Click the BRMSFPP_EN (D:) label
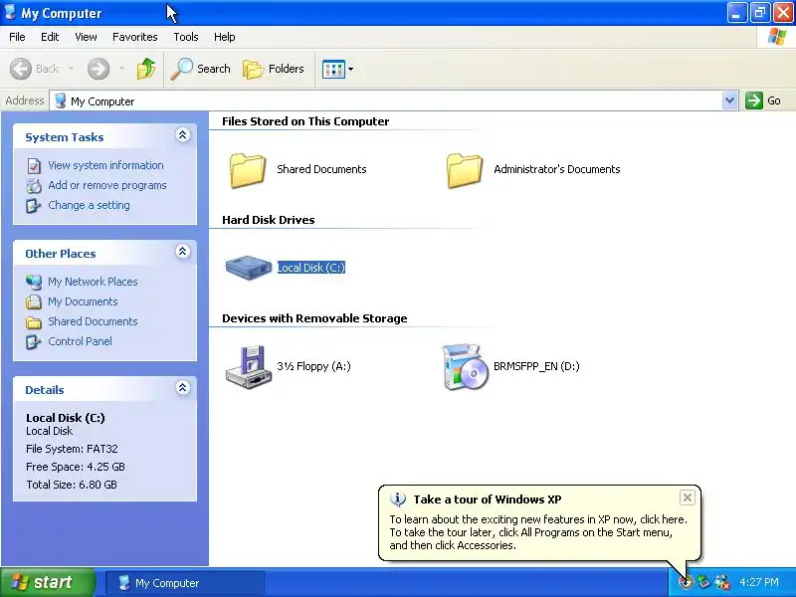796x597 pixels. (x=536, y=366)
